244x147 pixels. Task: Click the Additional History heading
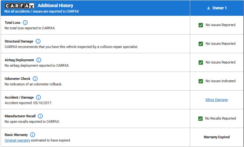[x=56, y=5]
